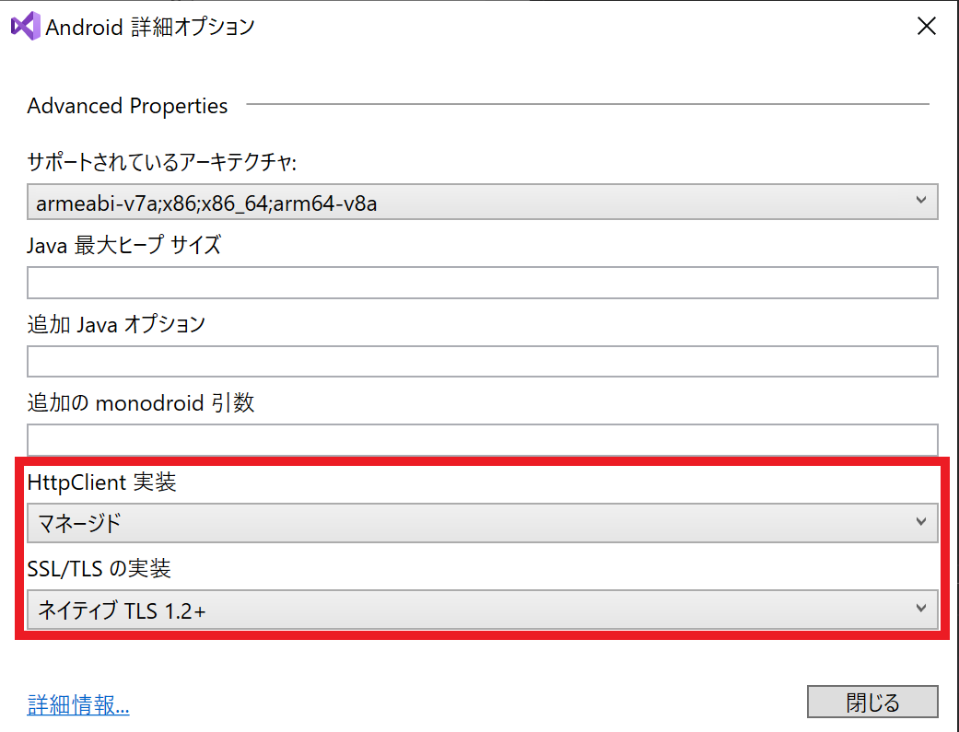
Task: Click the HttpClient 実装 label
Action: coord(101,482)
